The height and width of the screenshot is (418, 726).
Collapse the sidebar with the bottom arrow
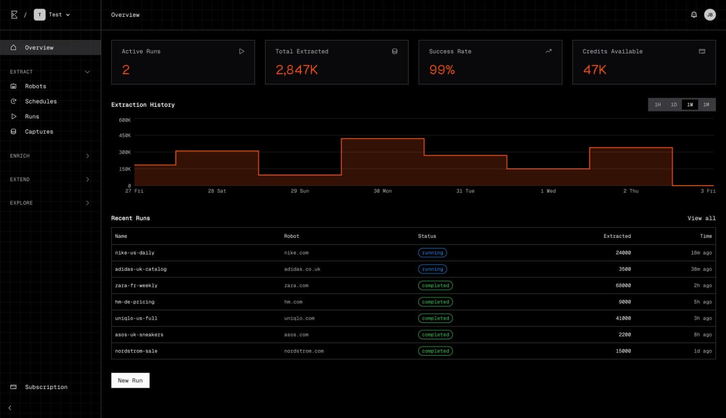pyautogui.click(x=10, y=408)
